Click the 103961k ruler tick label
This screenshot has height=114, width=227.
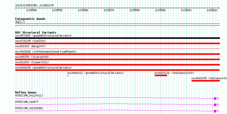point(212,10)
